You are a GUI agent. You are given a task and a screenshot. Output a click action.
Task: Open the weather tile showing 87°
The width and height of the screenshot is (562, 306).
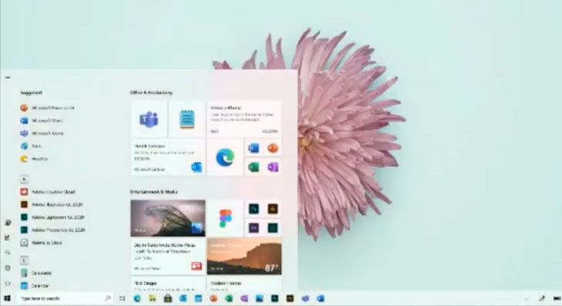pyautogui.click(x=244, y=257)
